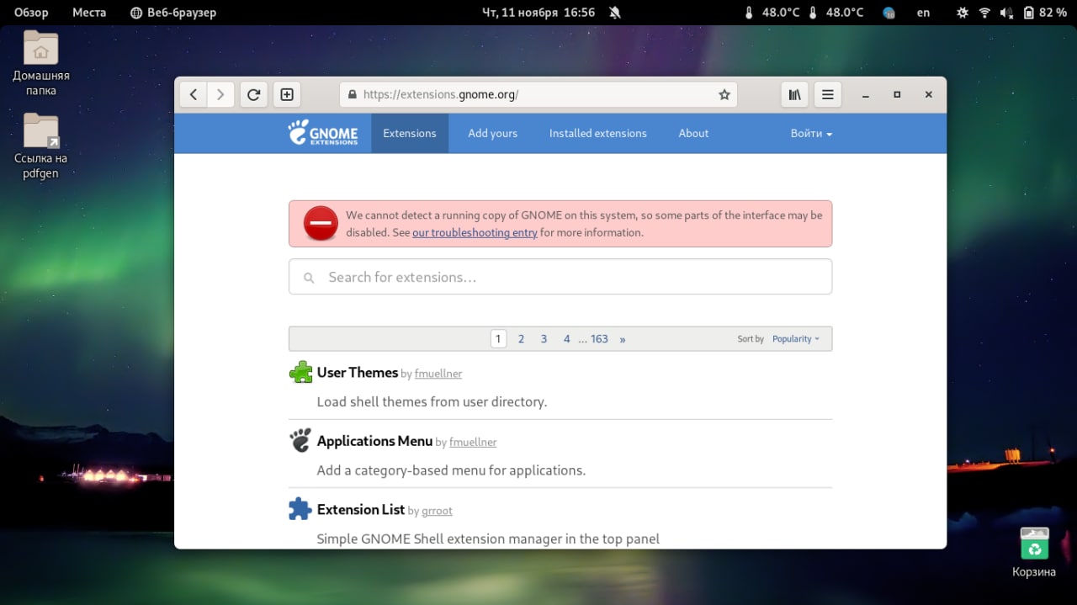Click the first 48.0°C temperature indicator
1077x605 pixels.
pos(772,13)
